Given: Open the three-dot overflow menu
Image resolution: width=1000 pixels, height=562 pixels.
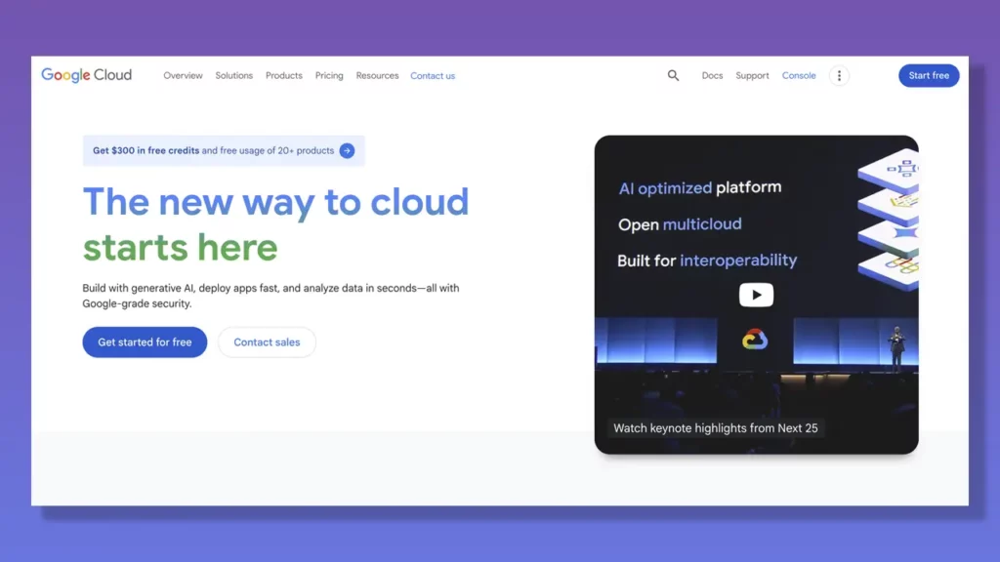Looking at the screenshot, I should 839,75.
